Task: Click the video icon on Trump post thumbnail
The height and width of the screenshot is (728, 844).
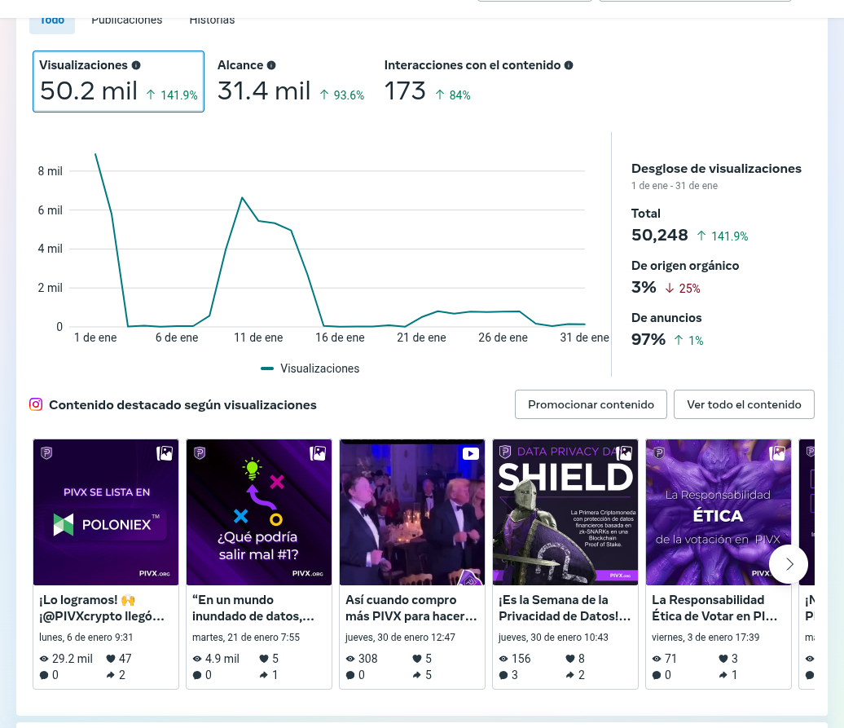Action: pos(470,453)
